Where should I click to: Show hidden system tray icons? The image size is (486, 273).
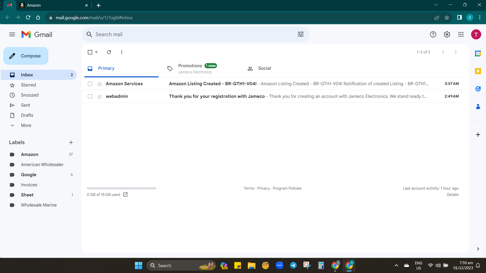[x=396, y=265]
